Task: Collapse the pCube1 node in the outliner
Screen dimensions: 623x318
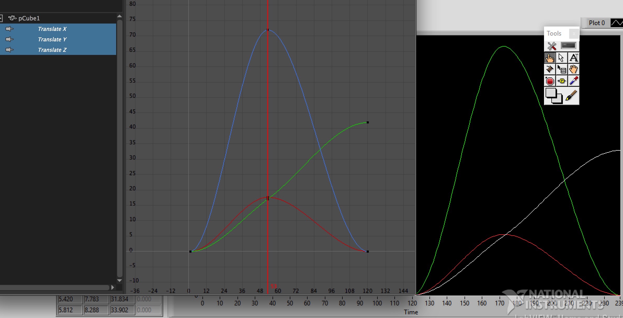Action: pyautogui.click(x=1, y=18)
